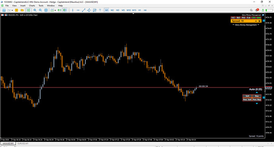
Task: Open the Insert menu
Action: [23, 6]
